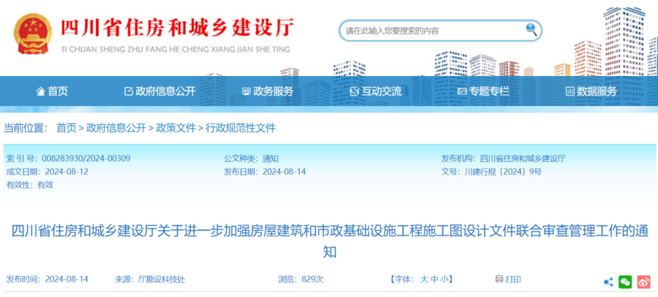Set the font size to 中
This screenshot has height=297, width=658.
pyautogui.click(x=434, y=279)
